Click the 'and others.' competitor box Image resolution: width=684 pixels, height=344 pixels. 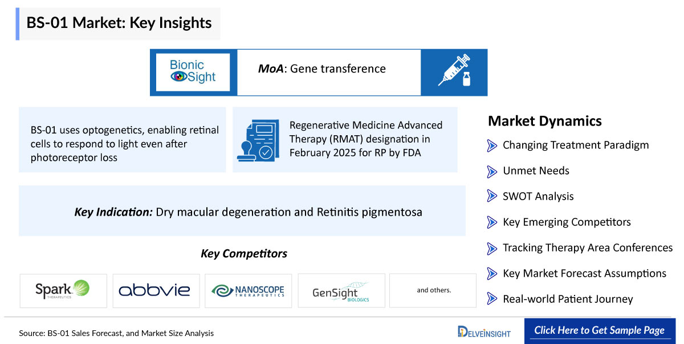point(433,291)
